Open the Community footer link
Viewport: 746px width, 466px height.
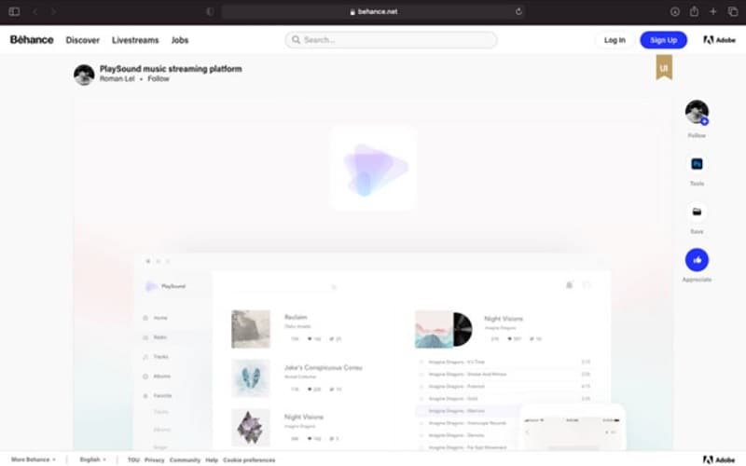point(185,459)
